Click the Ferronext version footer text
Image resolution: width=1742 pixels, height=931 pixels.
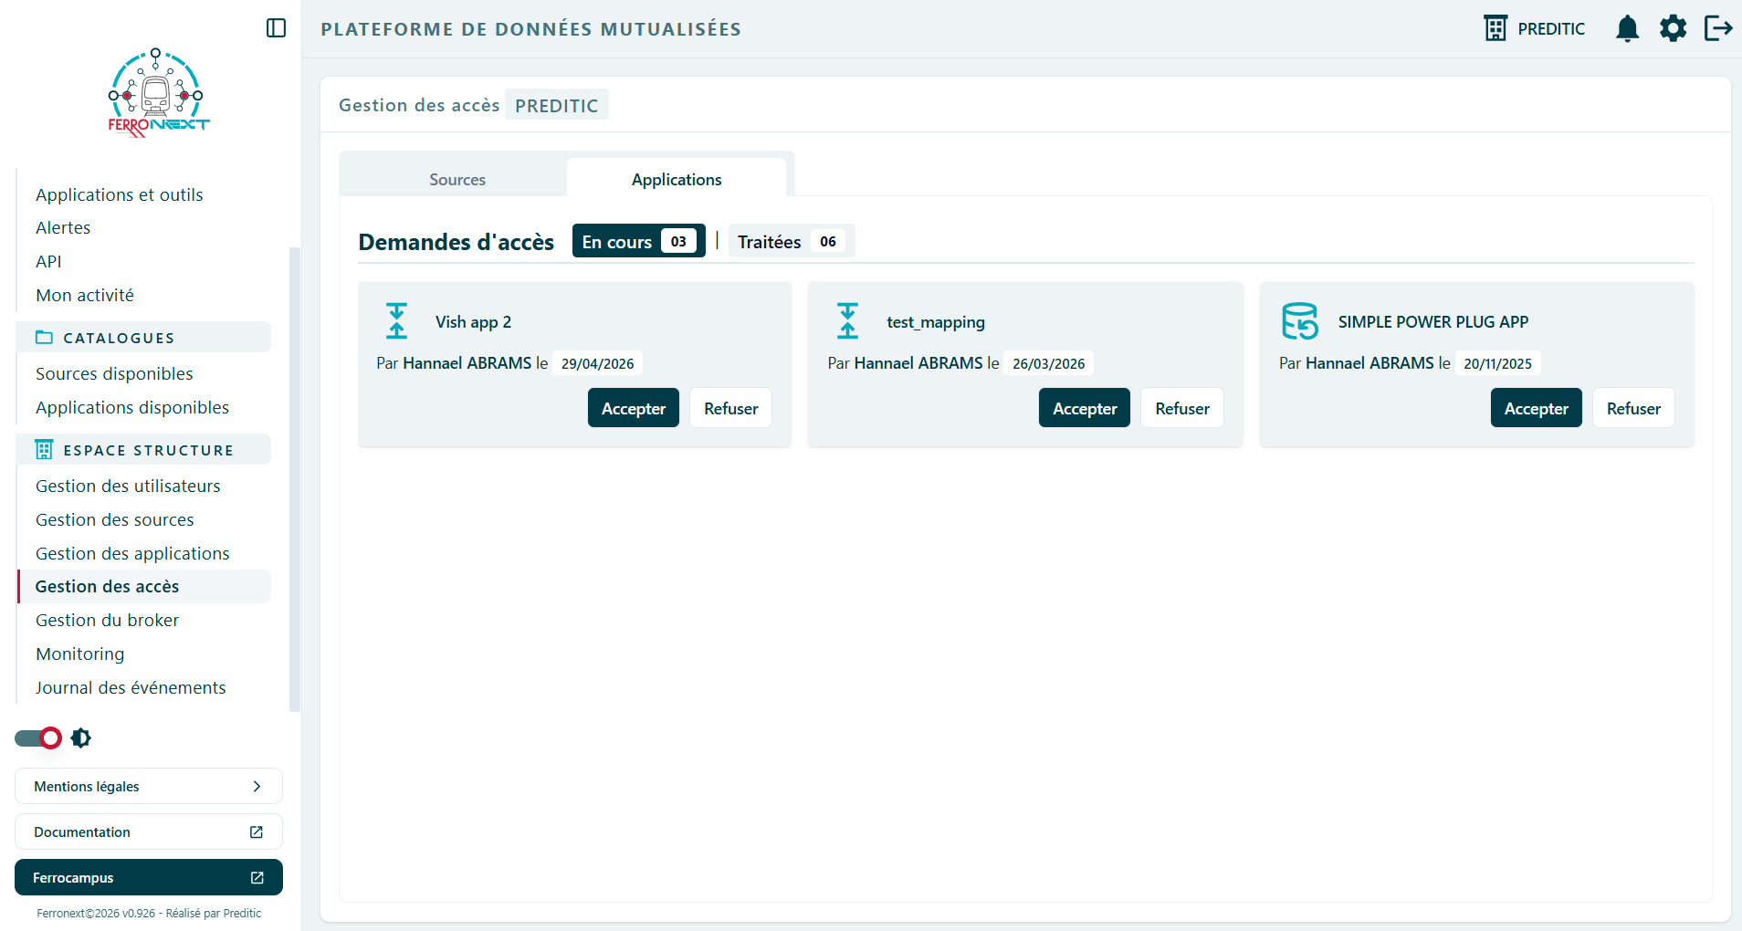click(149, 913)
